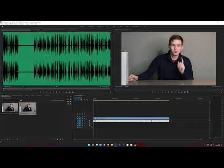Start voice-over record on track A1
The image size is (224, 168).
pyautogui.click(x=90, y=121)
